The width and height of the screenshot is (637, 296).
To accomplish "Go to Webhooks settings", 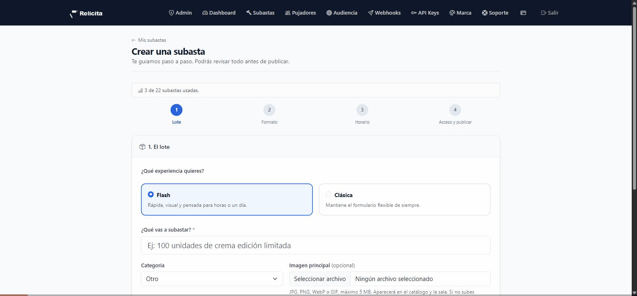I will pos(384,13).
